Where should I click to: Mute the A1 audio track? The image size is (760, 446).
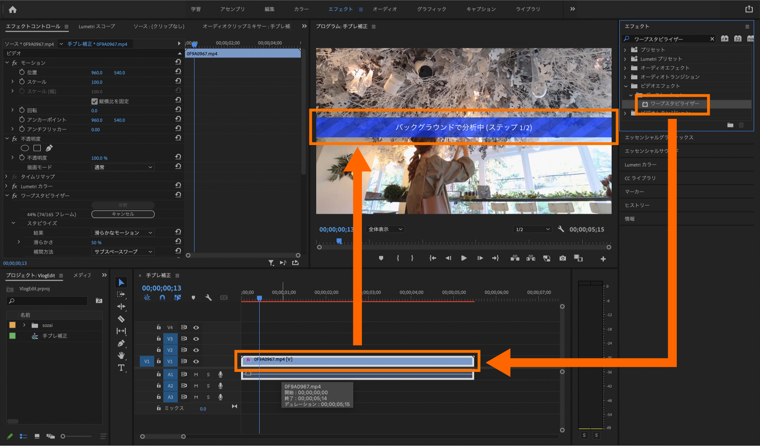[196, 375]
